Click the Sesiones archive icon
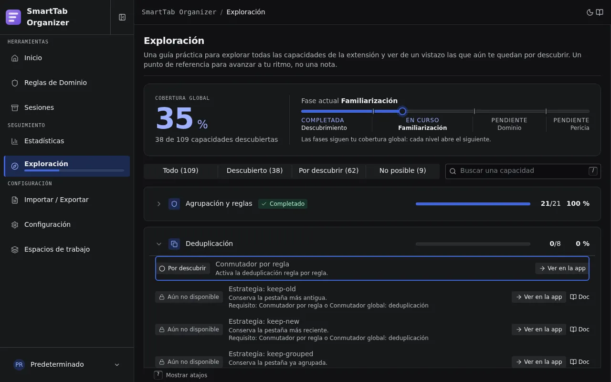This screenshot has width=611, height=382. pyautogui.click(x=15, y=107)
